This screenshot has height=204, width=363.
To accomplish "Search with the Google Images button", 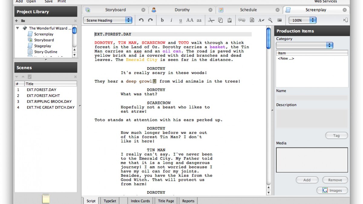I will pos(332,190).
